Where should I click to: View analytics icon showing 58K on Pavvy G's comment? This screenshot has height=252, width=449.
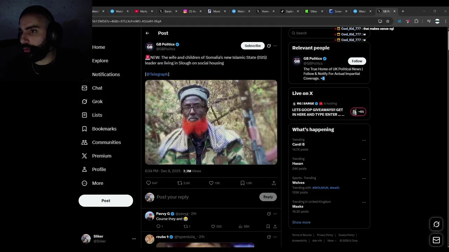(240, 226)
